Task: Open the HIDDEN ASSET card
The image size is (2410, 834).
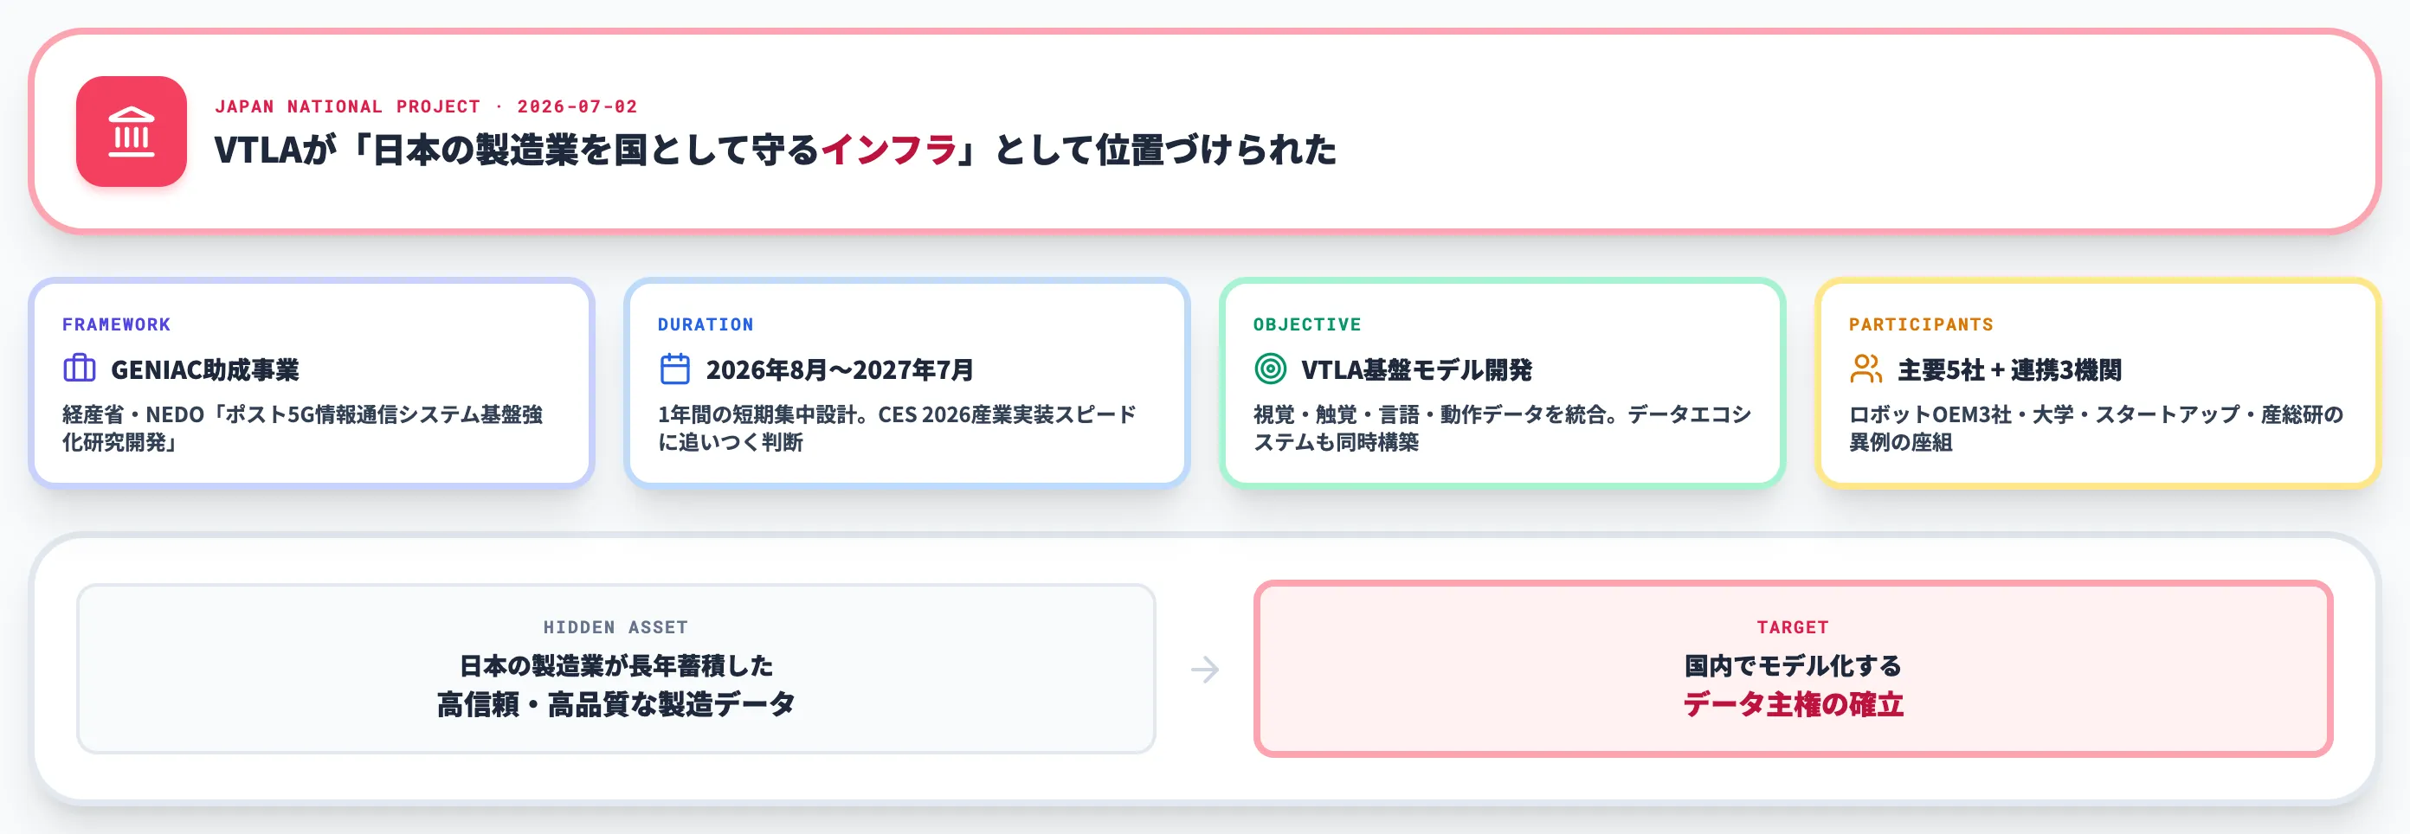Action: click(615, 669)
